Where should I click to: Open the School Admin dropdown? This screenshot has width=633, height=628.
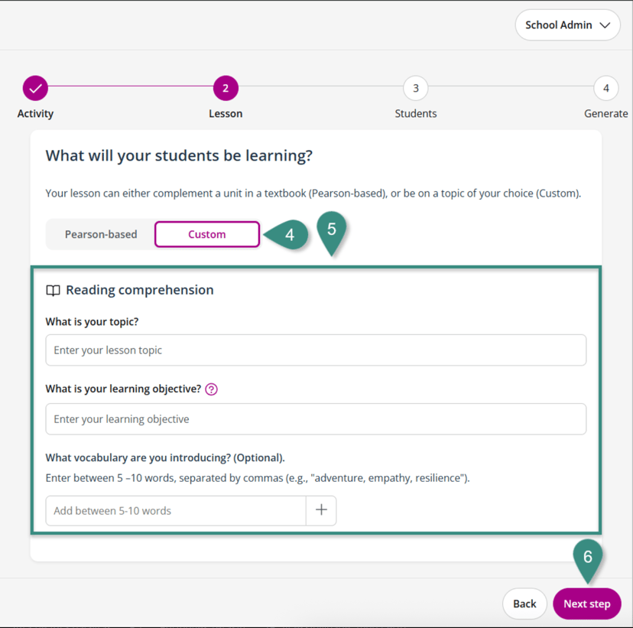point(566,25)
